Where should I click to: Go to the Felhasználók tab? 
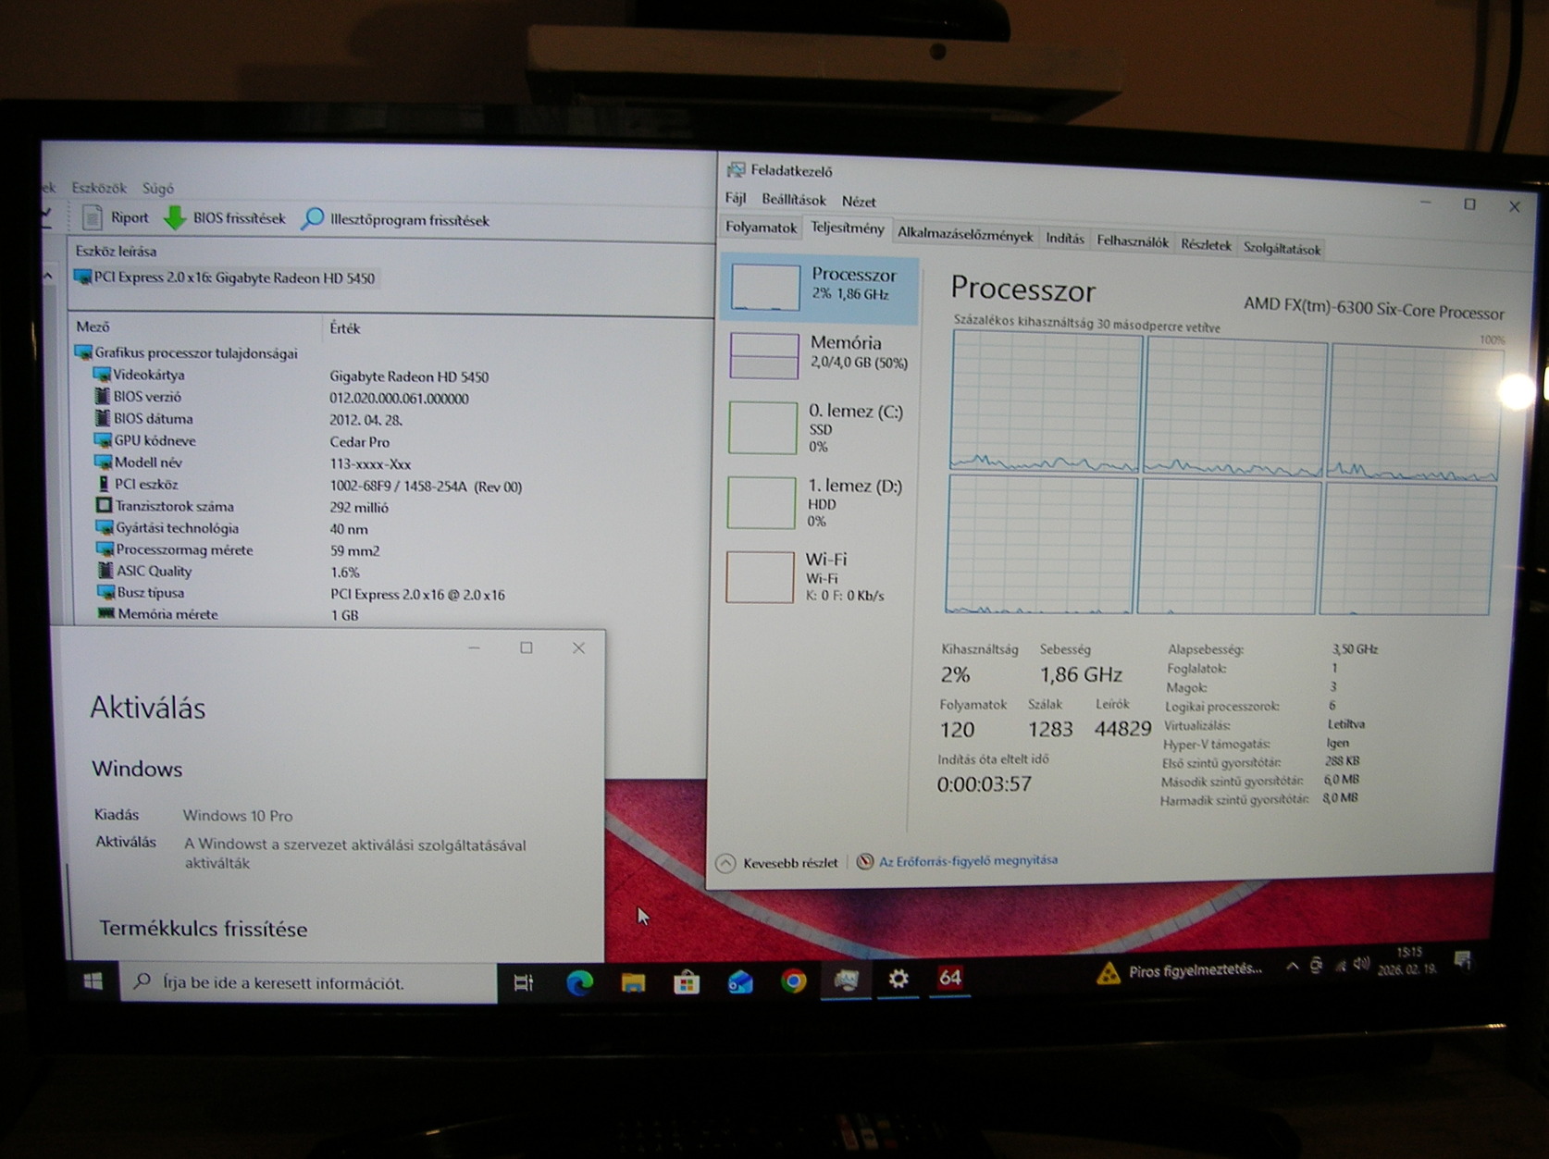pyautogui.click(x=1133, y=242)
